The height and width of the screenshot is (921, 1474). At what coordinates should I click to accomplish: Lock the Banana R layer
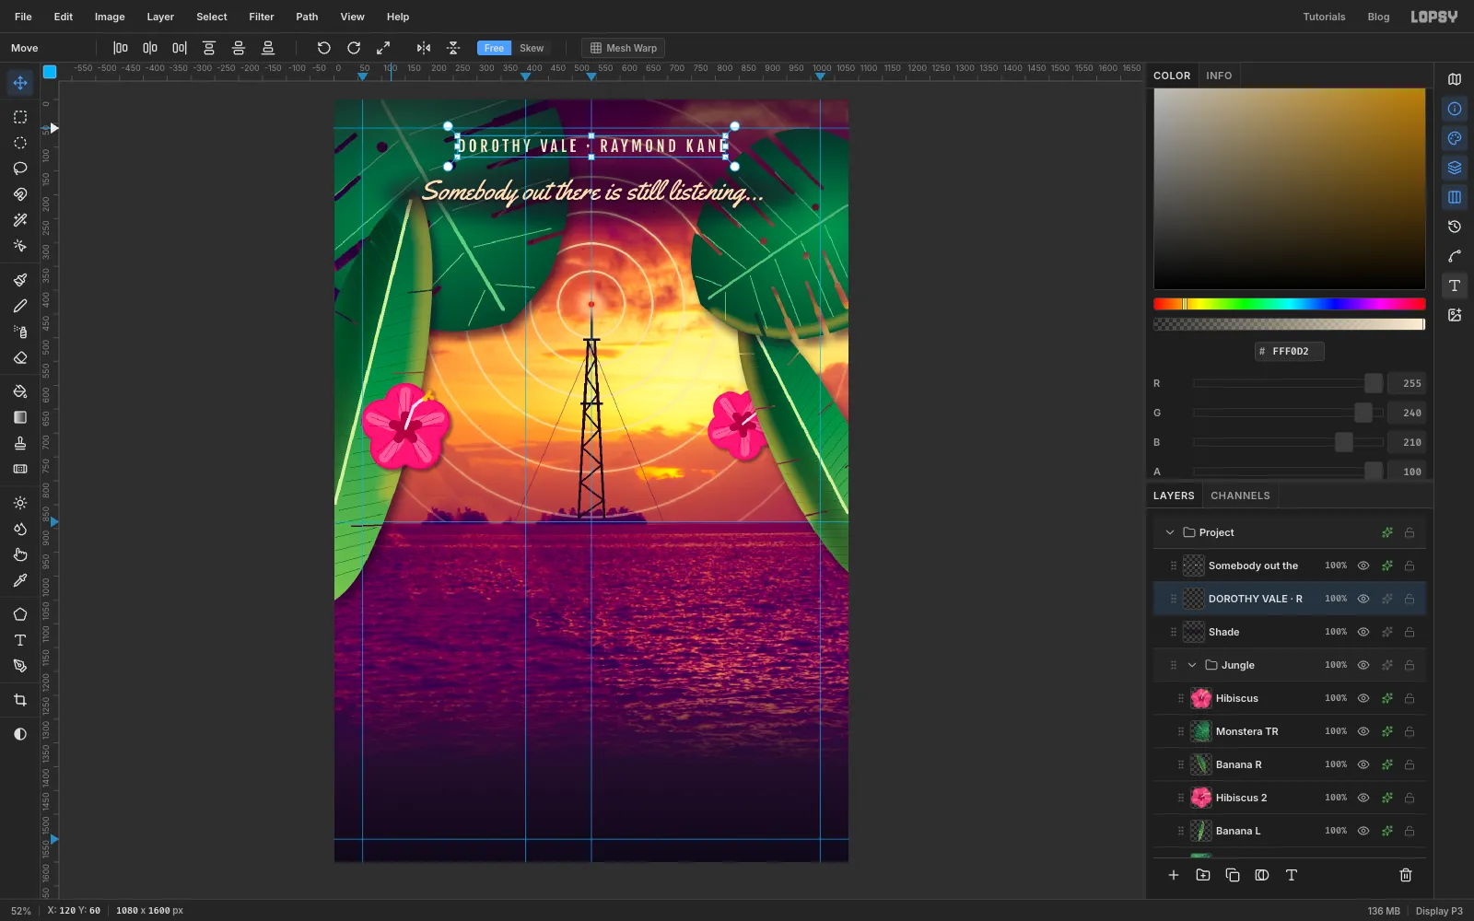coord(1410,764)
